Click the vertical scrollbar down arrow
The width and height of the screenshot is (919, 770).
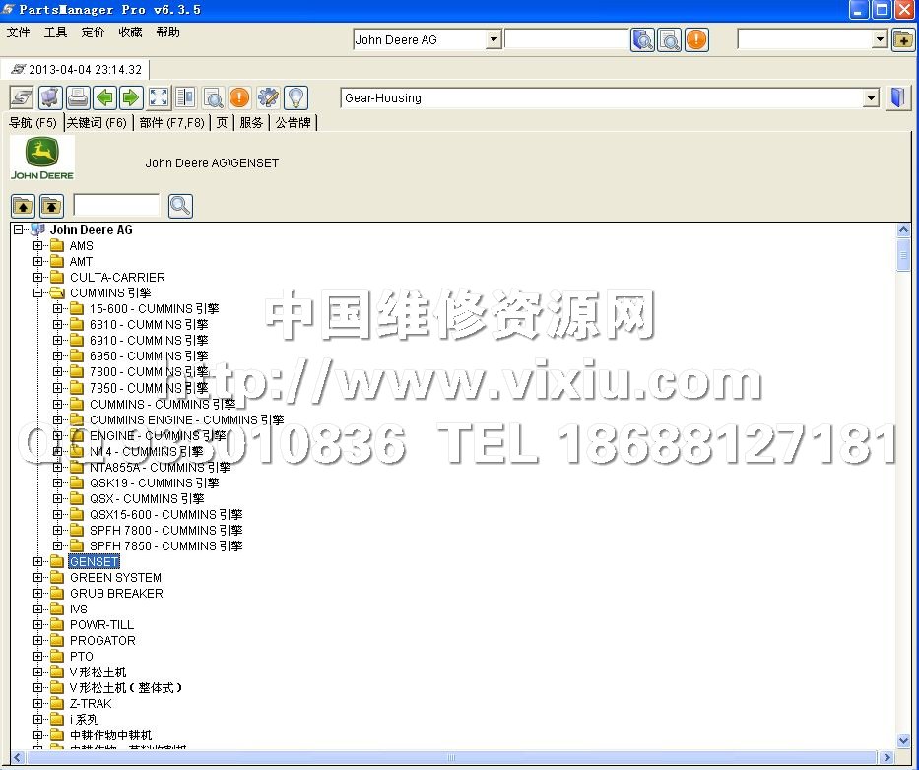click(903, 740)
